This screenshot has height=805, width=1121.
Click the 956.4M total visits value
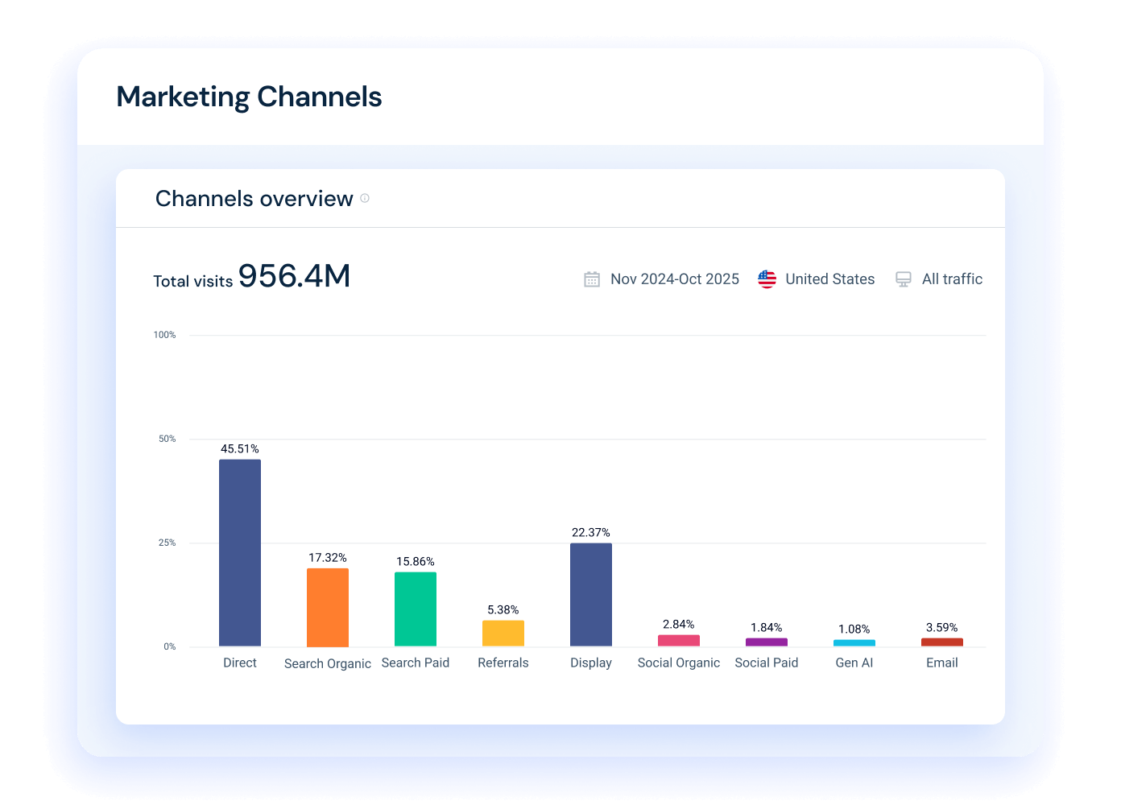pos(294,275)
